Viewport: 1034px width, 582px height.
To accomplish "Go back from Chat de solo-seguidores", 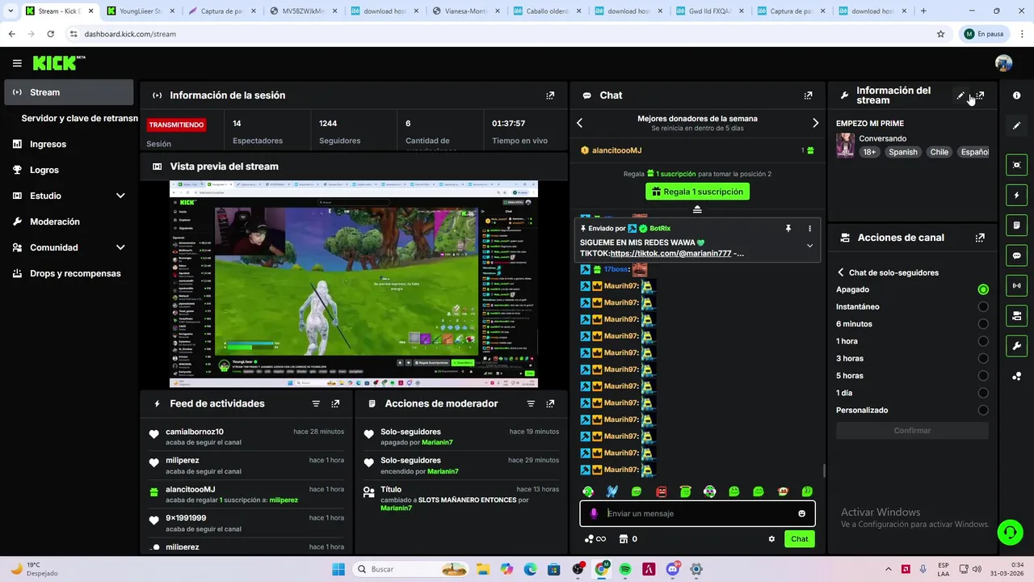I will coord(841,272).
